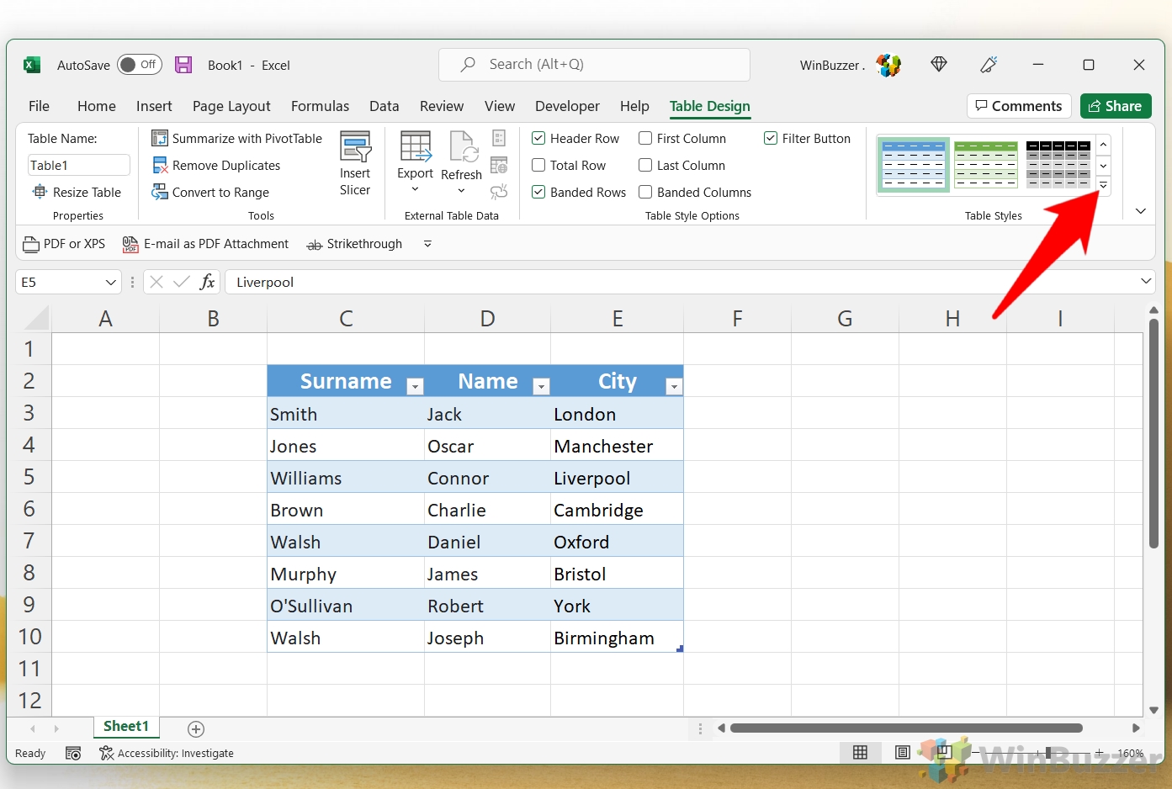Viewport: 1172px width, 789px height.
Task: Click the Share button
Action: coord(1116,106)
